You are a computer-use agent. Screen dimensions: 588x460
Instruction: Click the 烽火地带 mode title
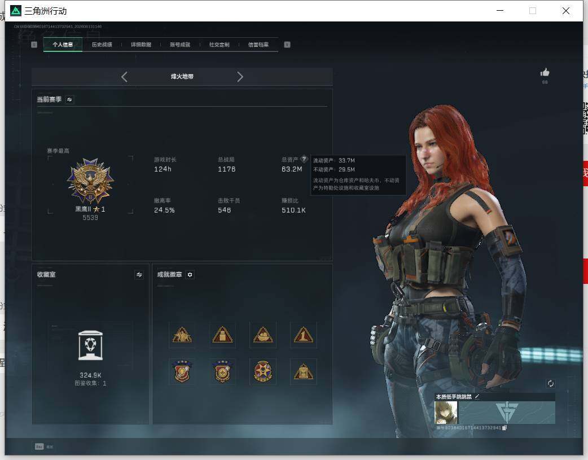point(182,77)
